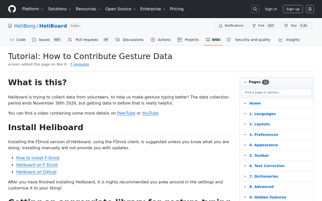Open the Pricing page
Image resolution: width=322 pixels, height=201 pixels.
point(177,9)
